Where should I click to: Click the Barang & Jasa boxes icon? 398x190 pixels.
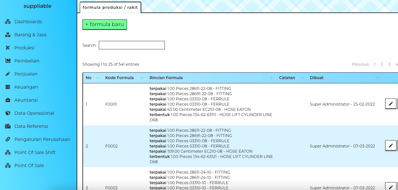pyautogui.click(x=8, y=35)
